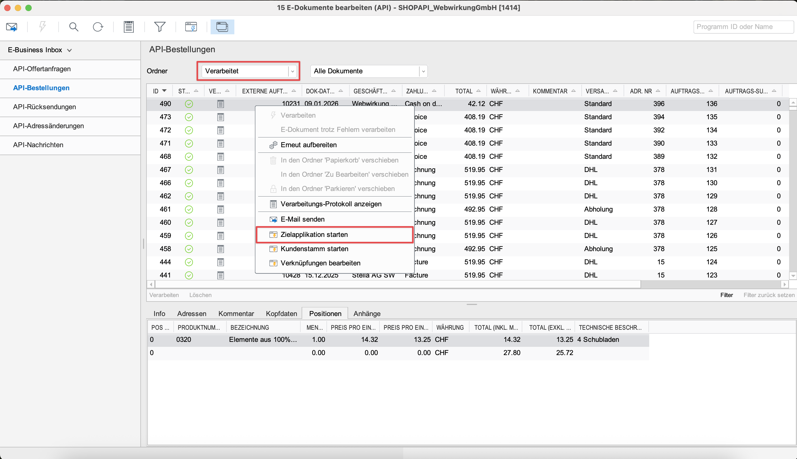This screenshot has width=797, height=459.
Task: Open the Alle Dokumente dropdown
Action: pyautogui.click(x=423, y=71)
